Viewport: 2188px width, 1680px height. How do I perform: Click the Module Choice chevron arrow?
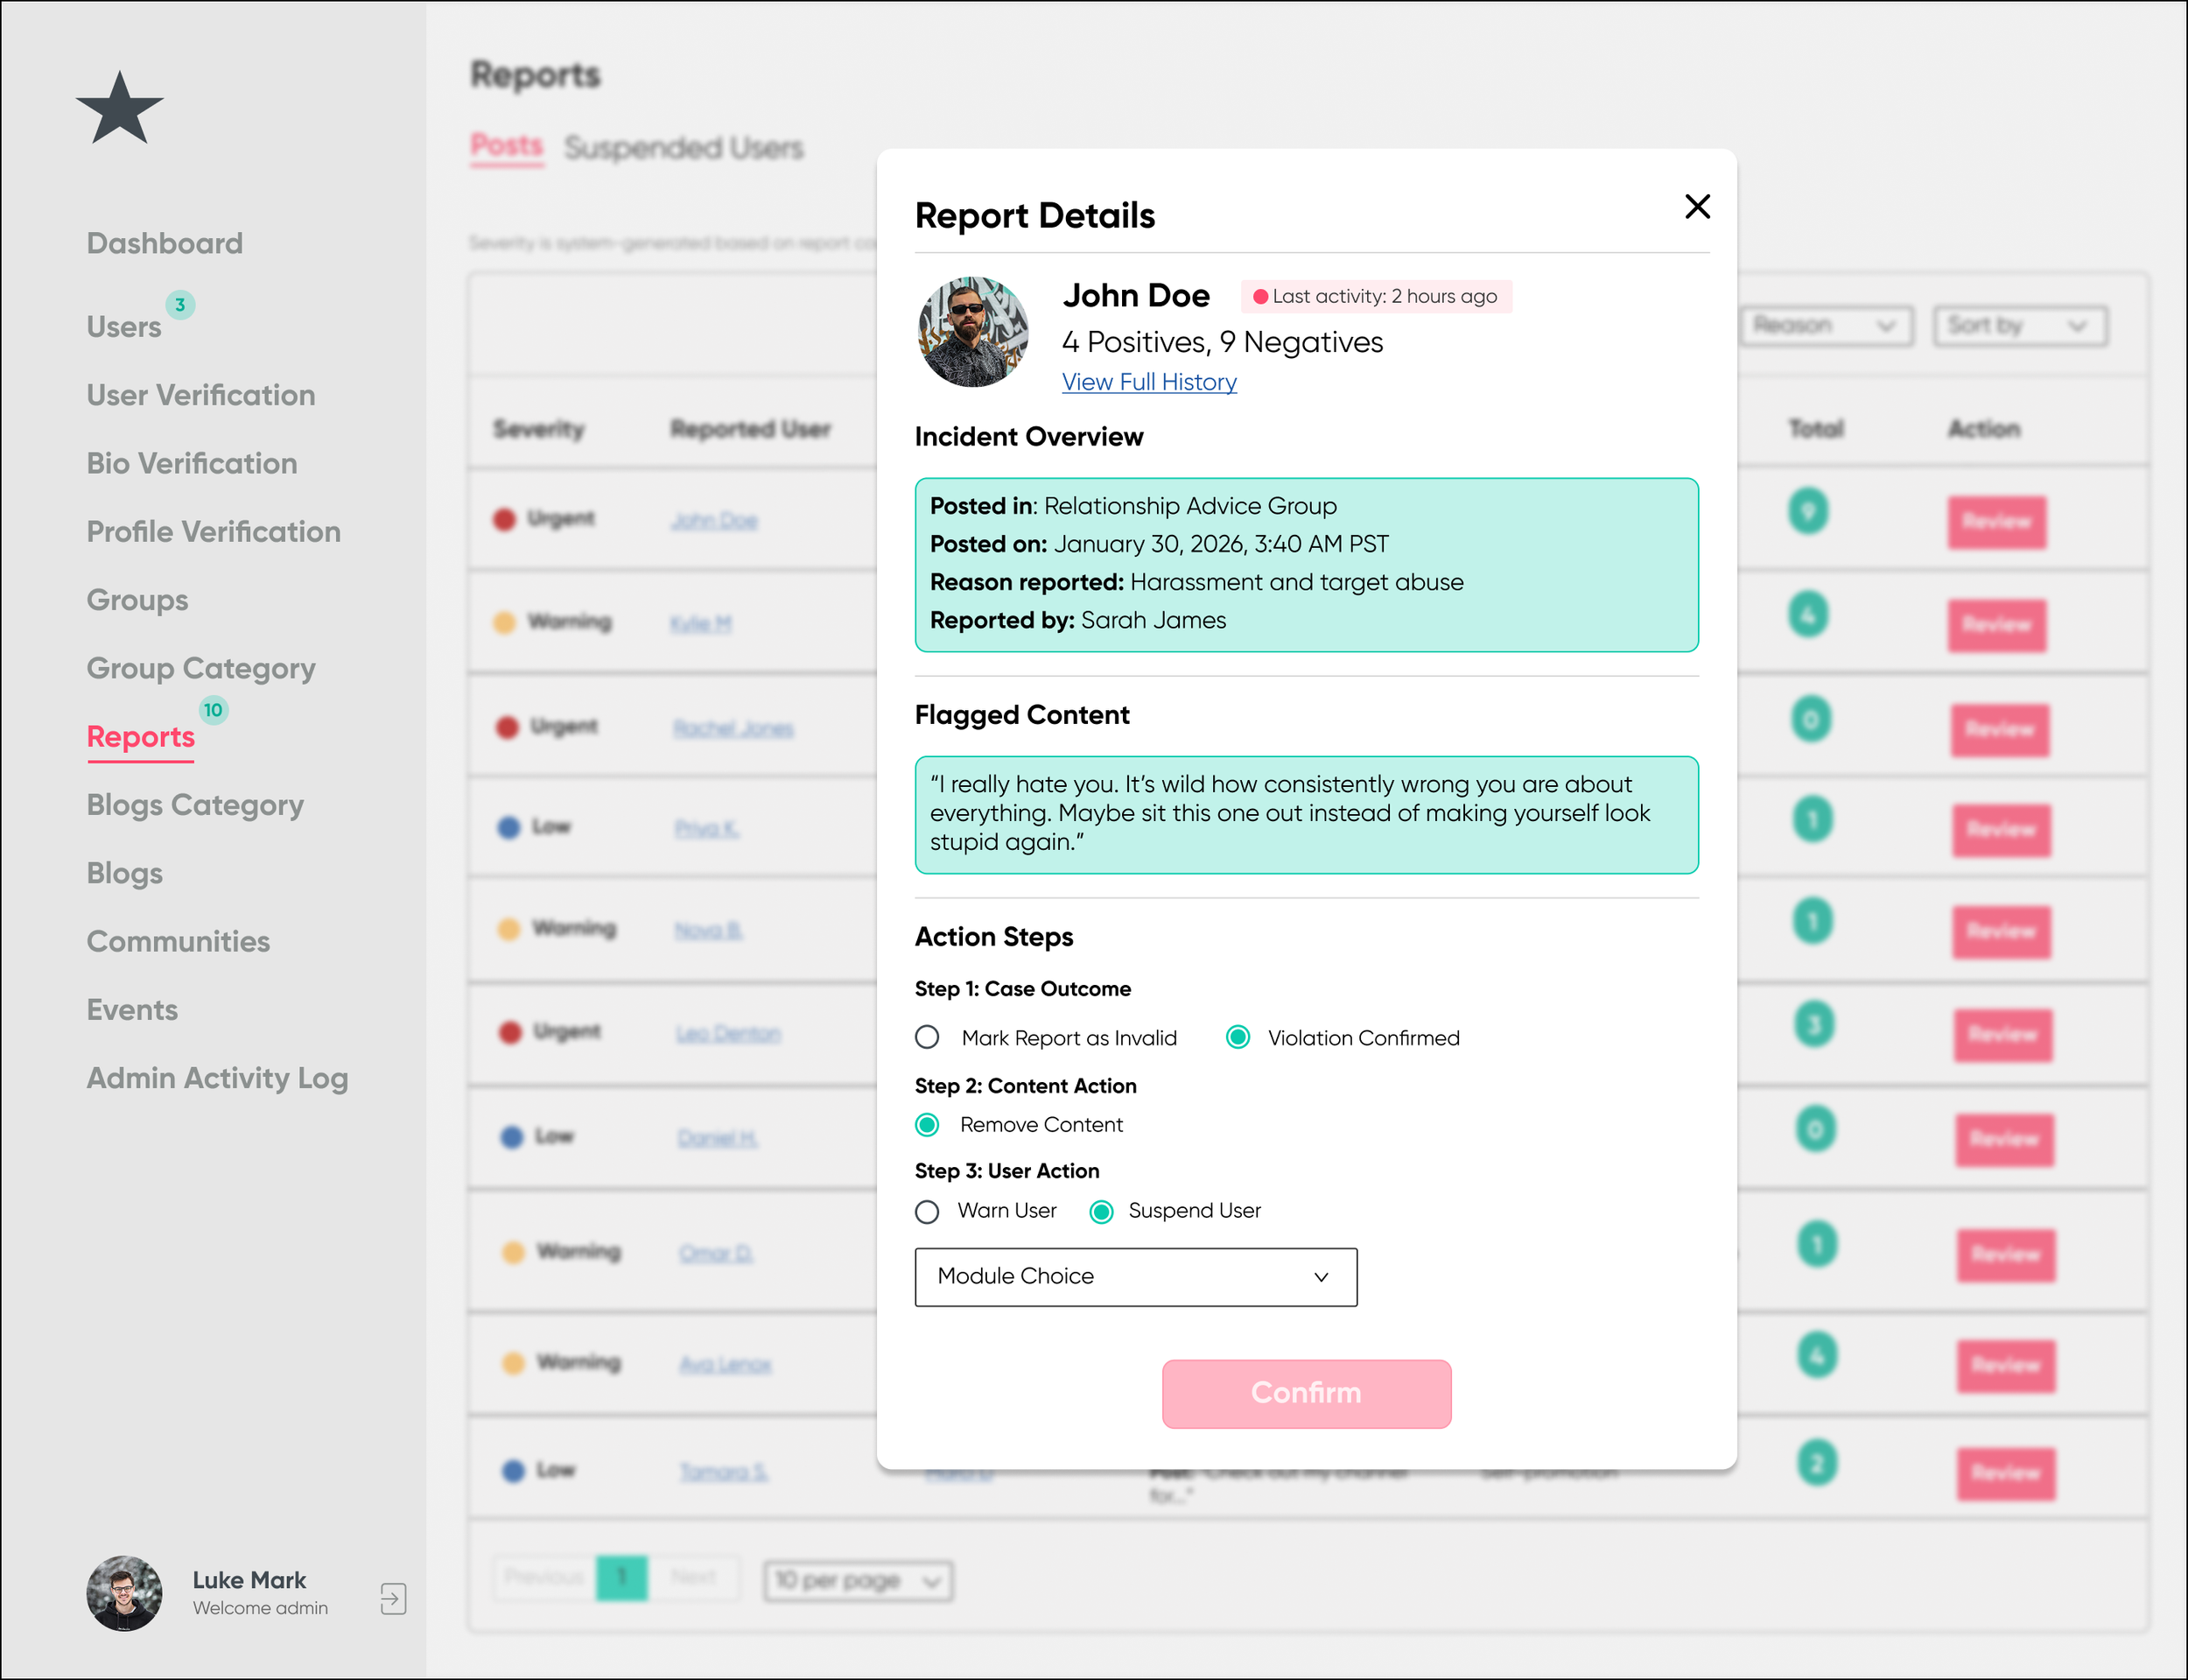1321,1277
